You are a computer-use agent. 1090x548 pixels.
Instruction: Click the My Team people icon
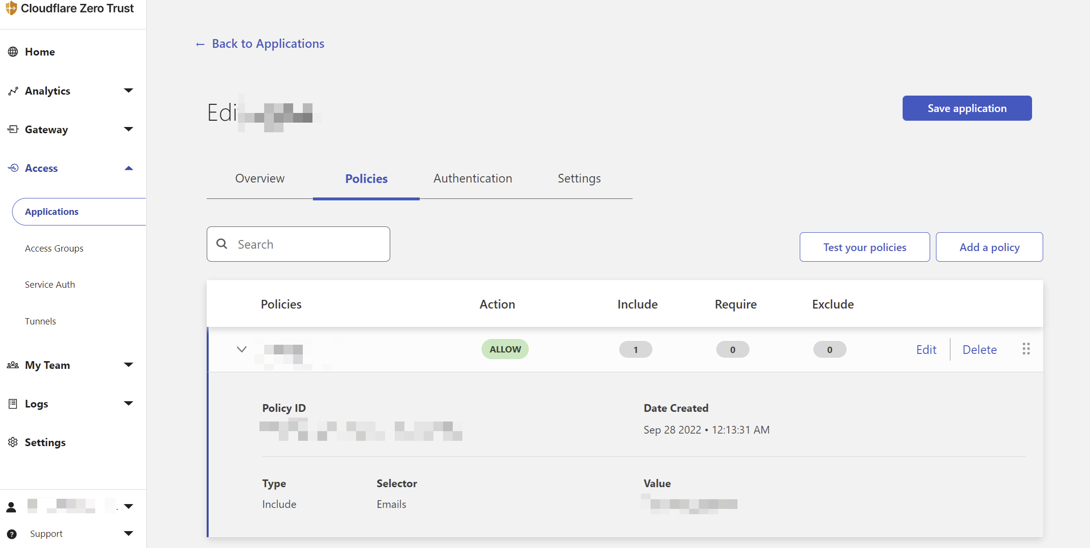coord(13,365)
